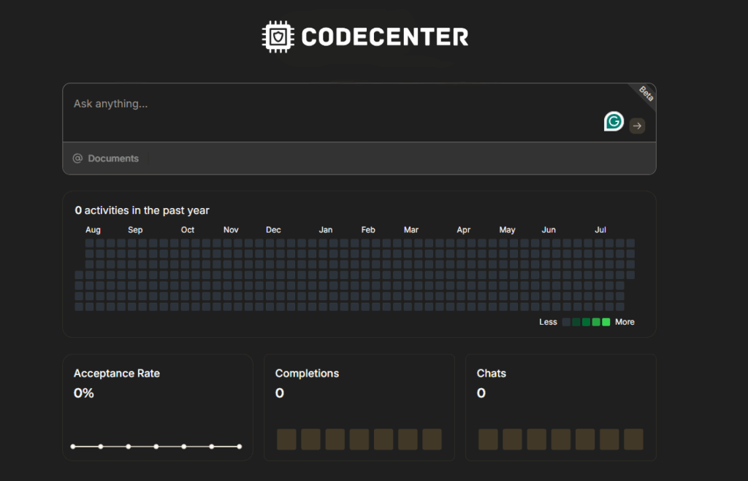Click the Oct month label
Screen dimensions: 748x481
point(188,230)
